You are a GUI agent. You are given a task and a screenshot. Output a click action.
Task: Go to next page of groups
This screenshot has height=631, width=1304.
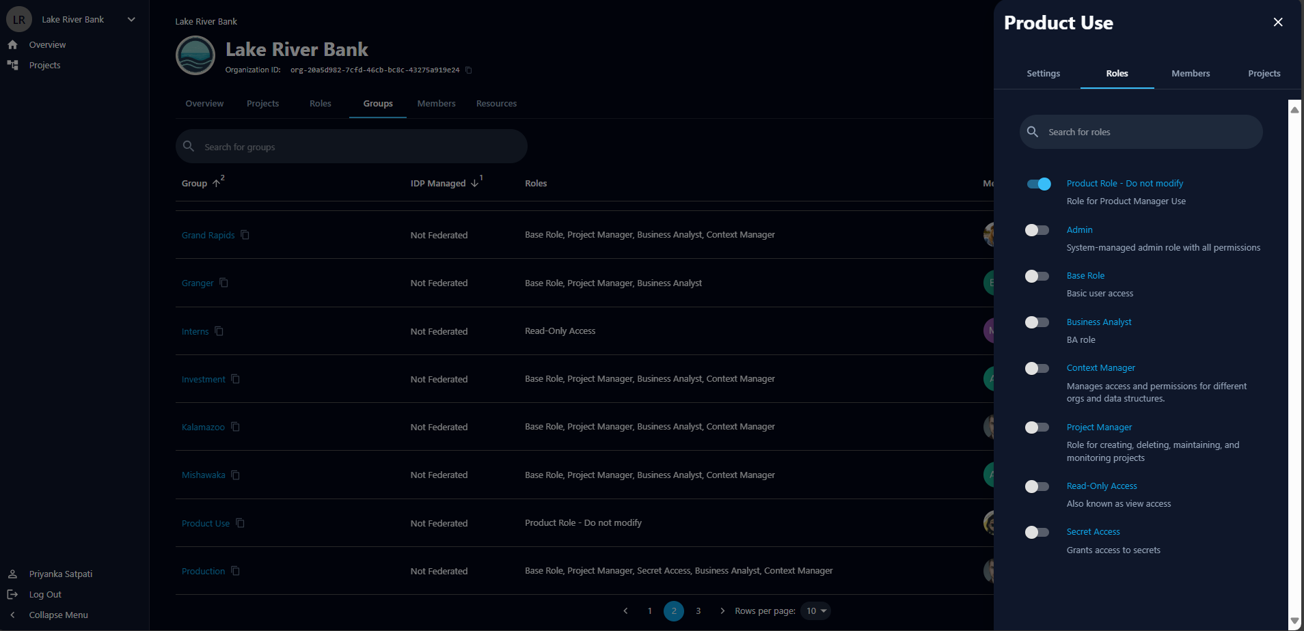722,611
